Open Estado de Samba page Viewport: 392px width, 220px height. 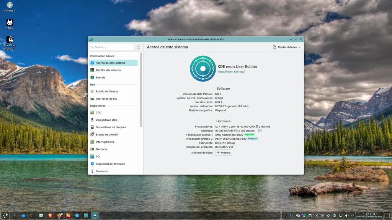pyautogui.click(x=113, y=91)
